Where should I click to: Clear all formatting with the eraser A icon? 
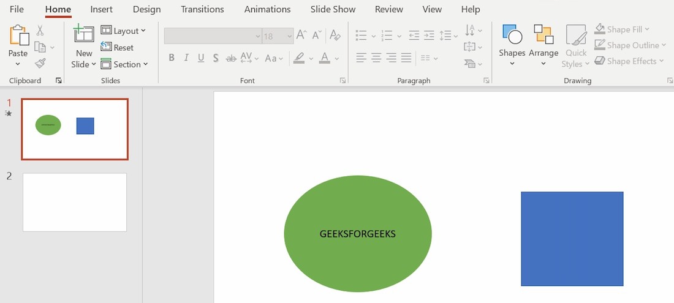tap(335, 36)
